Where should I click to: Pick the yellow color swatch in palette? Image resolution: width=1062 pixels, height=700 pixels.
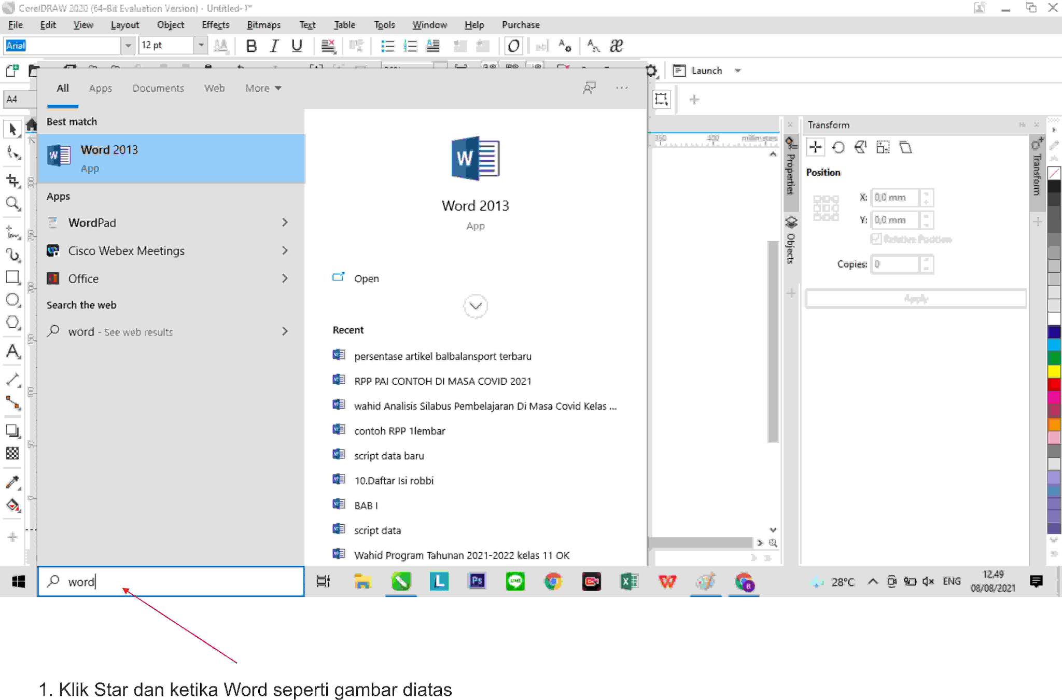1054,371
